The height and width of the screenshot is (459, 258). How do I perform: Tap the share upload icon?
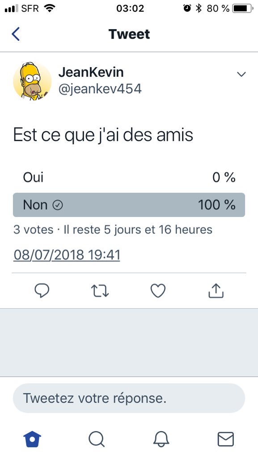[x=216, y=290]
